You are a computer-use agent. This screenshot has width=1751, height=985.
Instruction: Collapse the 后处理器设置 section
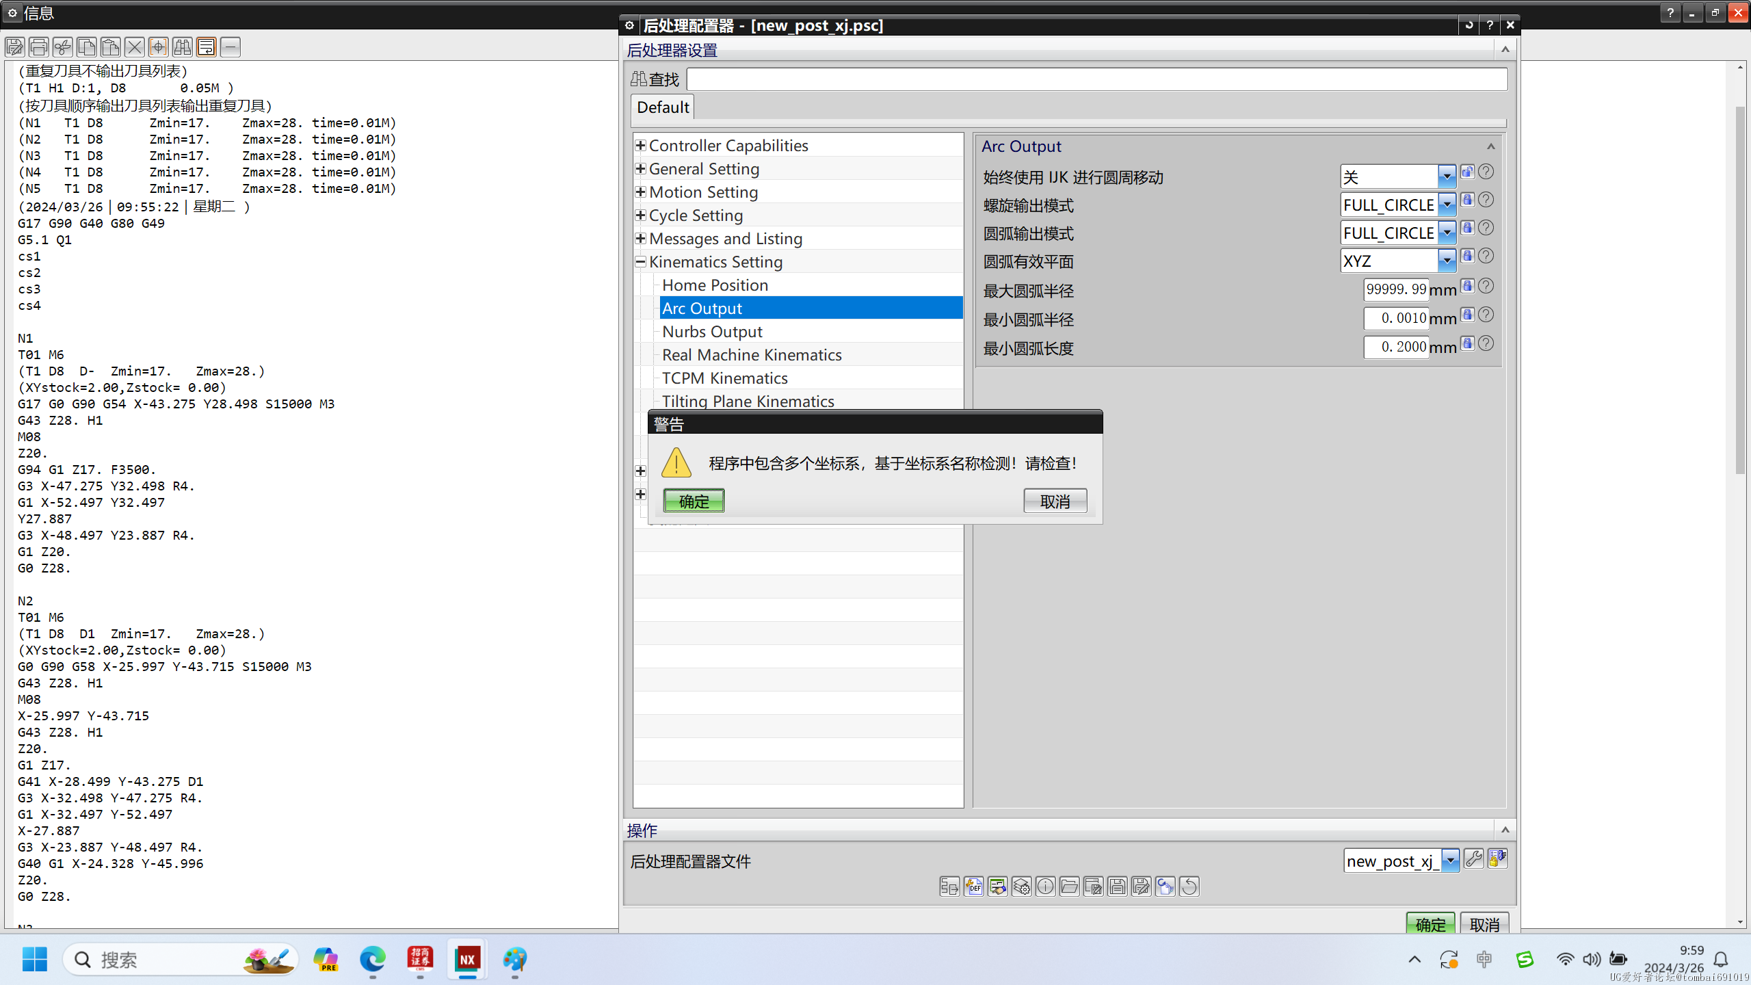(x=1505, y=49)
